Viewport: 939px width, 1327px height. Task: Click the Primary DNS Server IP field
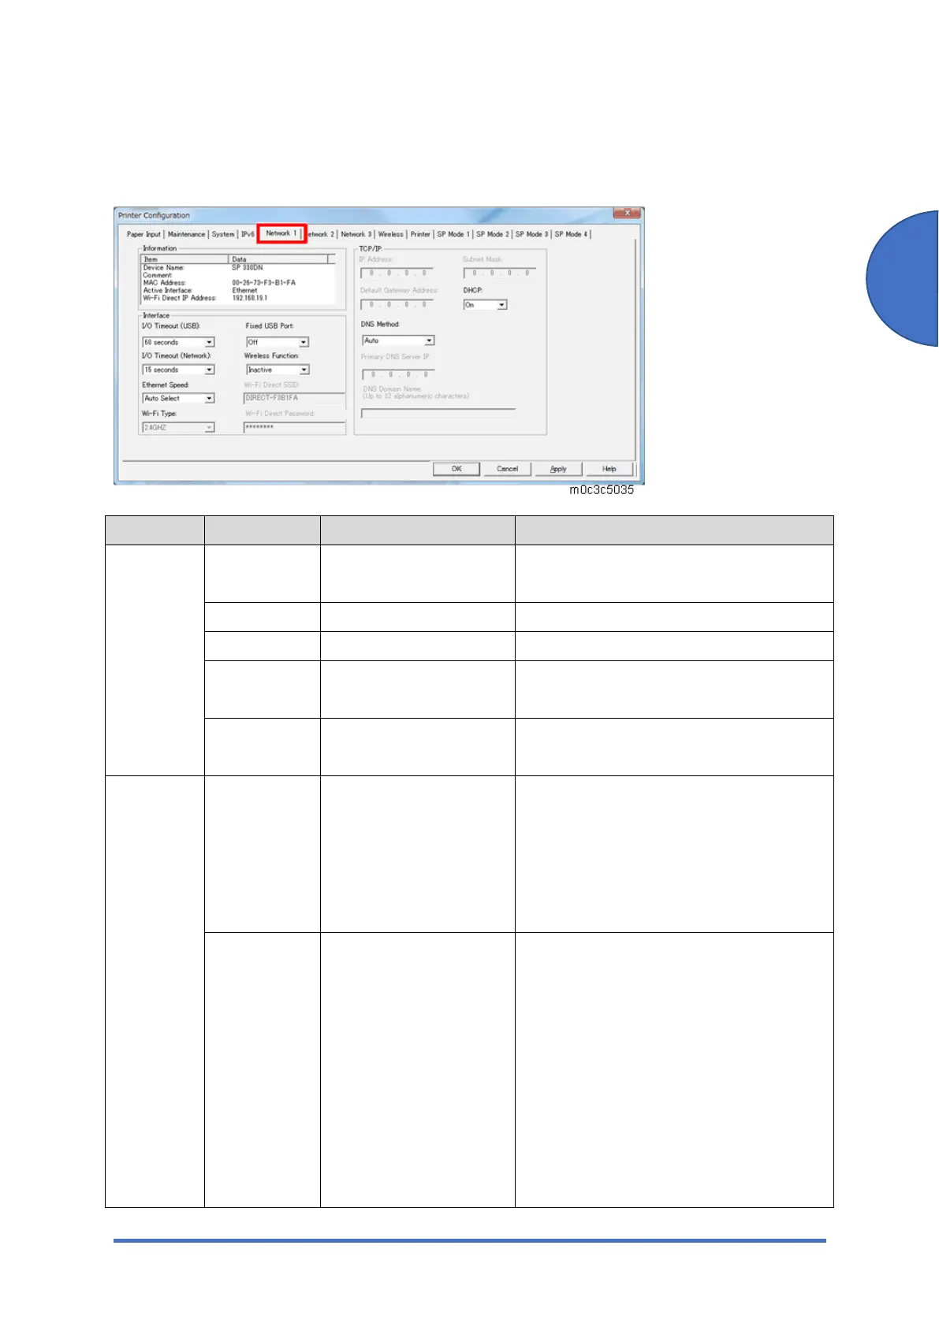[x=398, y=374]
